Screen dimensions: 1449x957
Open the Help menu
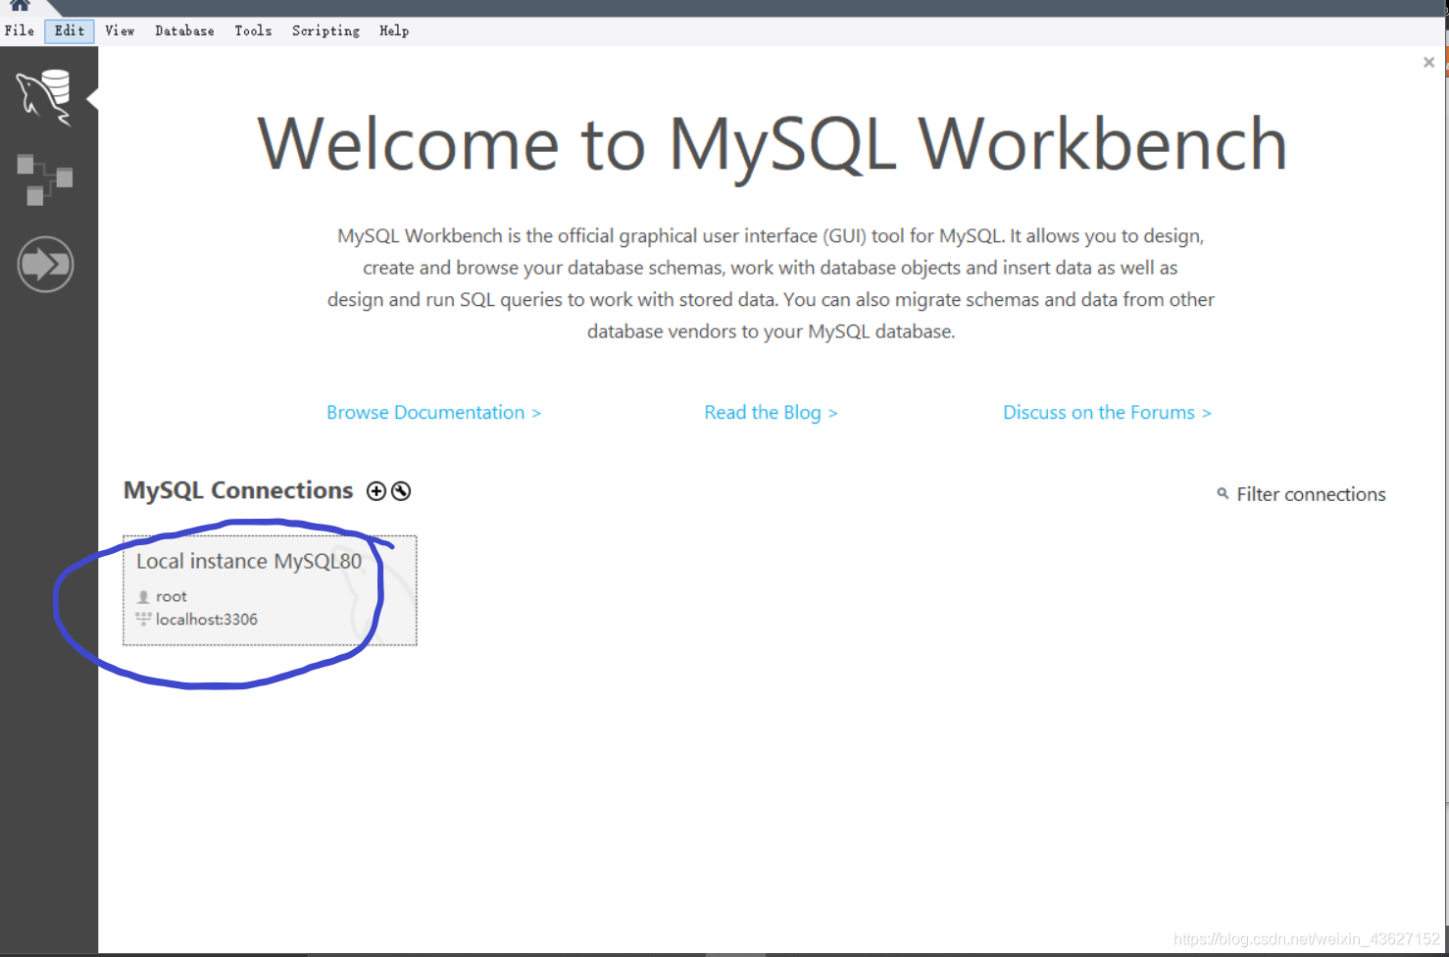(394, 30)
